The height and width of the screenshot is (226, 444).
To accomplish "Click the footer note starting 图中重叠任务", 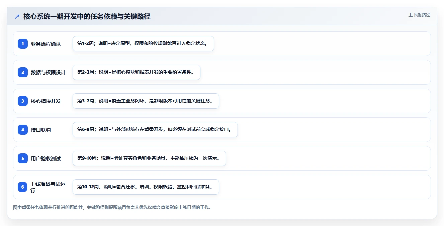I will [112, 207].
